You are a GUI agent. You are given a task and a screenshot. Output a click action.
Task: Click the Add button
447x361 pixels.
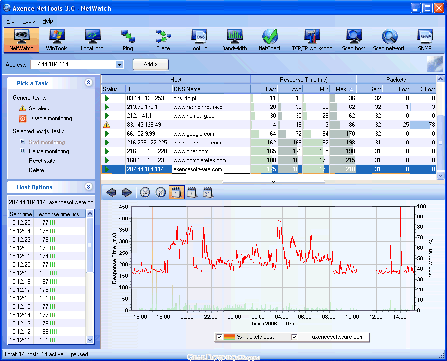(x=150, y=65)
